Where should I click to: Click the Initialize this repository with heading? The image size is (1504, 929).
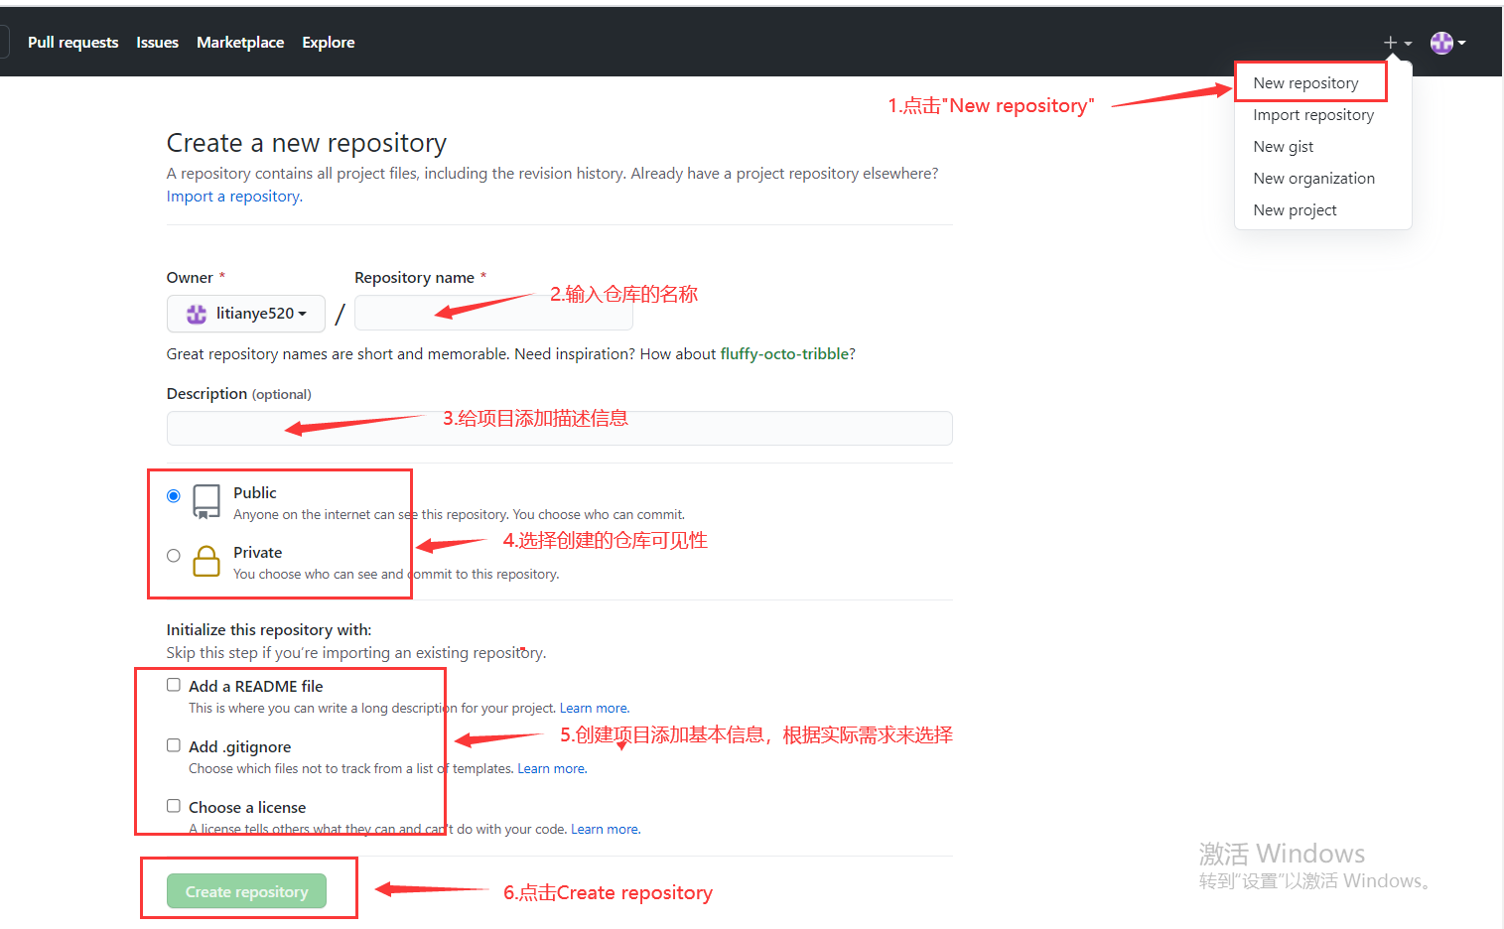point(269,630)
